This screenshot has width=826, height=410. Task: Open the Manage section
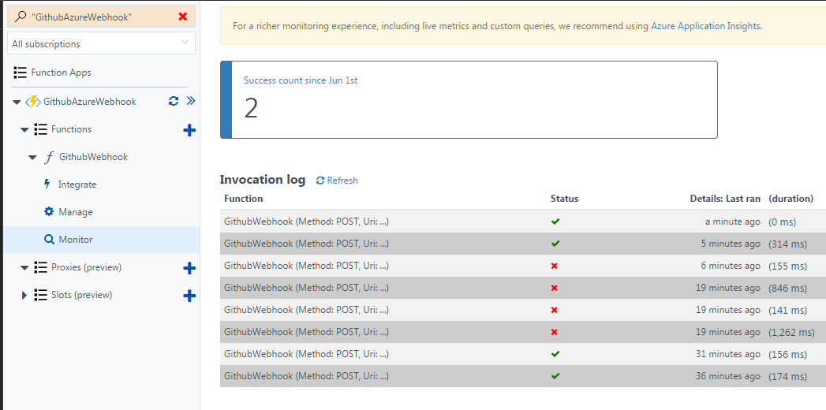(x=75, y=211)
